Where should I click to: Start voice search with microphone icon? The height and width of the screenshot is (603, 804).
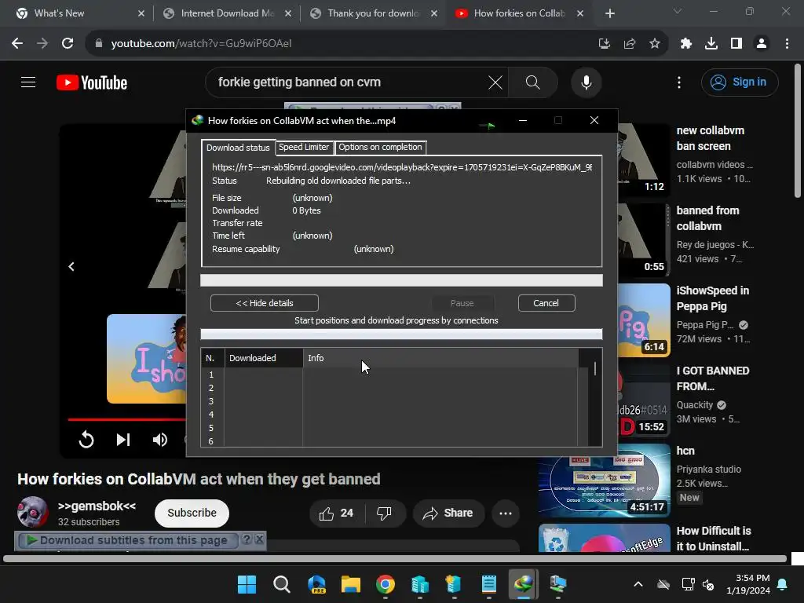586,82
